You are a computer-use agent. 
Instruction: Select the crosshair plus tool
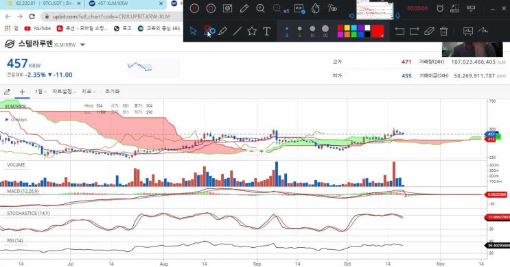pos(22,92)
